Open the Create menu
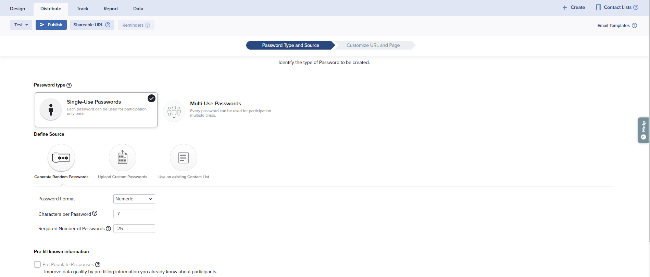The width and height of the screenshot is (650, 277). pyautogui.click(x=574, y=8)
